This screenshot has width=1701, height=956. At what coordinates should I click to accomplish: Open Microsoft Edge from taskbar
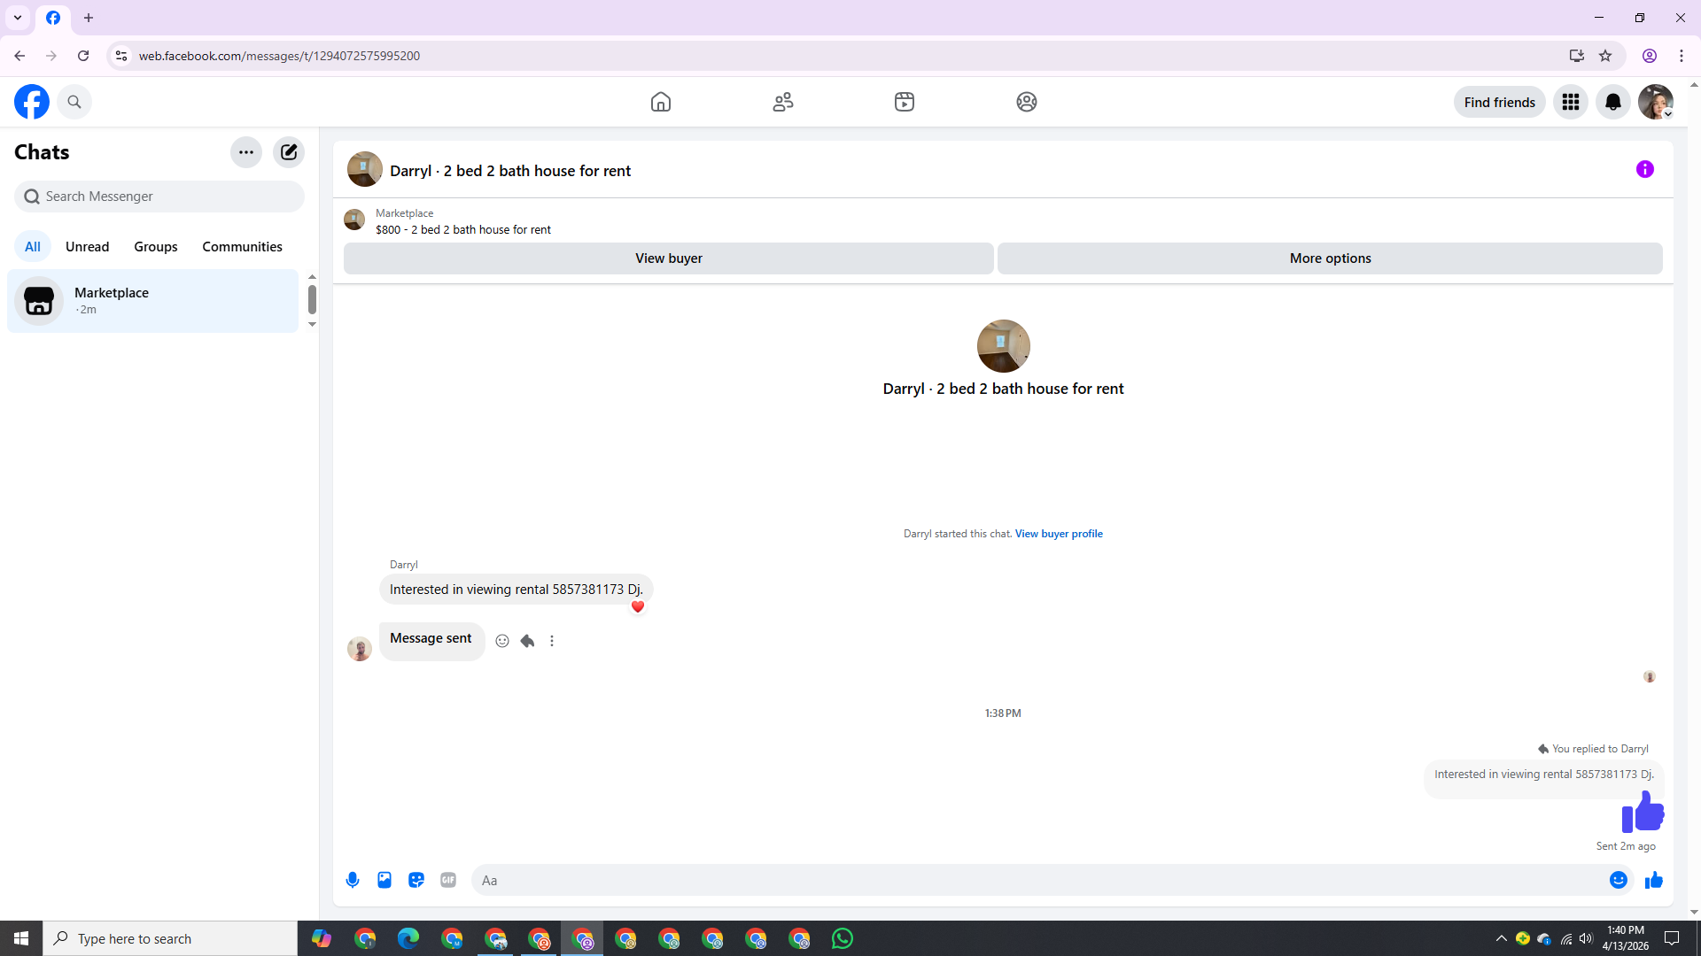pyautogui.click(x=408, y=938)
